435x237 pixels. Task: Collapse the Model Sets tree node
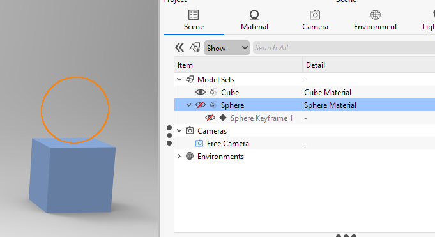tap(179, 80)
